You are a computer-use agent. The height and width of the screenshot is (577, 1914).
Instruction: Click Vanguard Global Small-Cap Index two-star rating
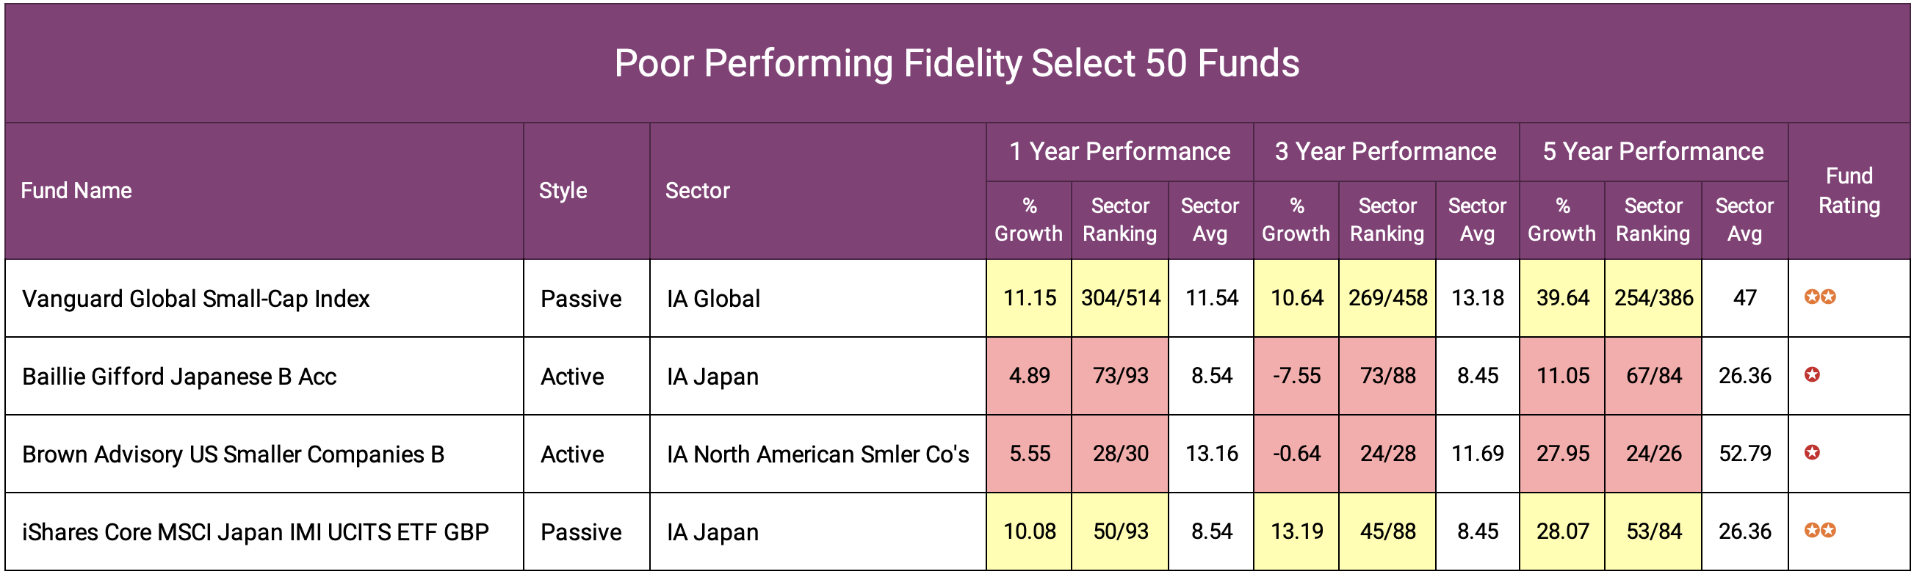point(1820,298)
